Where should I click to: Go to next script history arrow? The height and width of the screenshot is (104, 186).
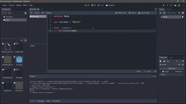pos(155,13)
